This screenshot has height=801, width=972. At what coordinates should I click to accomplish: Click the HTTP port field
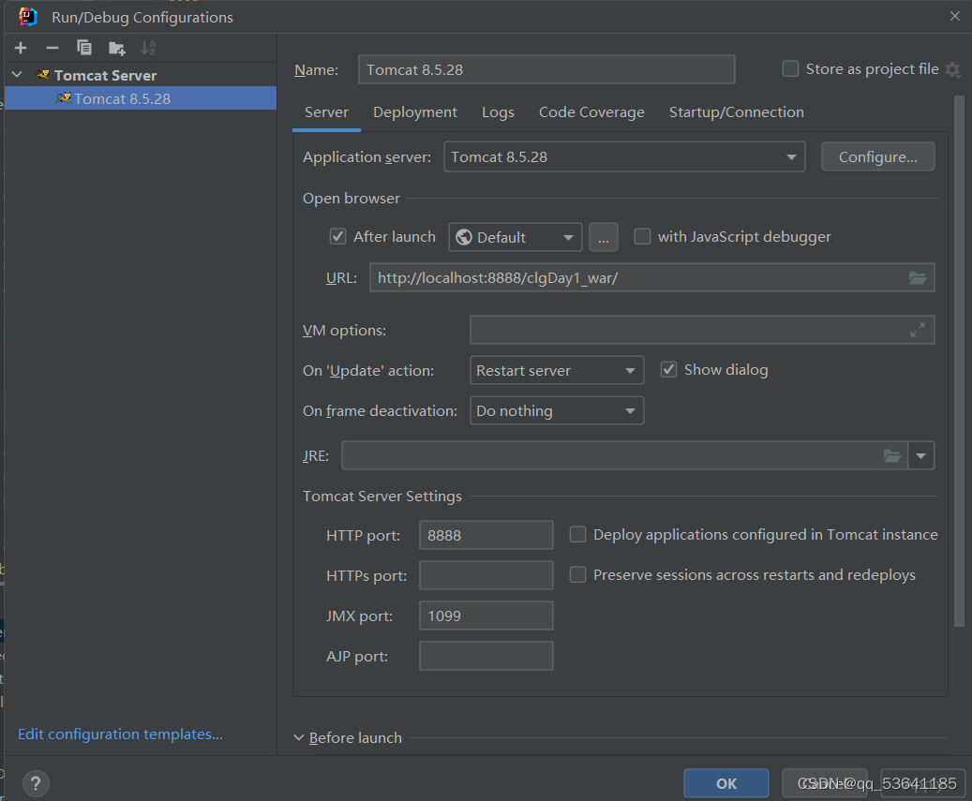coord(486,535)
